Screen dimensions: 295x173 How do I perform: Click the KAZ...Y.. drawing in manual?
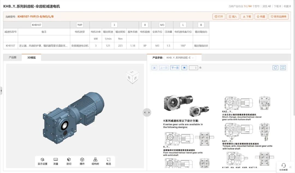247,103
